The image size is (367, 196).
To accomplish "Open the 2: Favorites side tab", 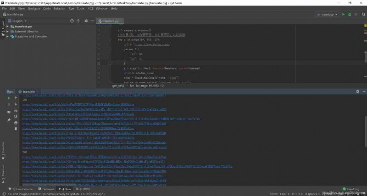I will 3,151.
